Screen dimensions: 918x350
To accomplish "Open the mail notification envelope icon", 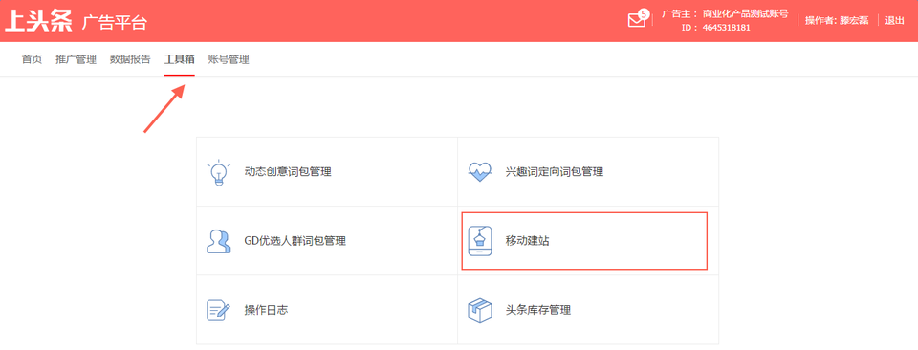I will click(x=636, y=20).
